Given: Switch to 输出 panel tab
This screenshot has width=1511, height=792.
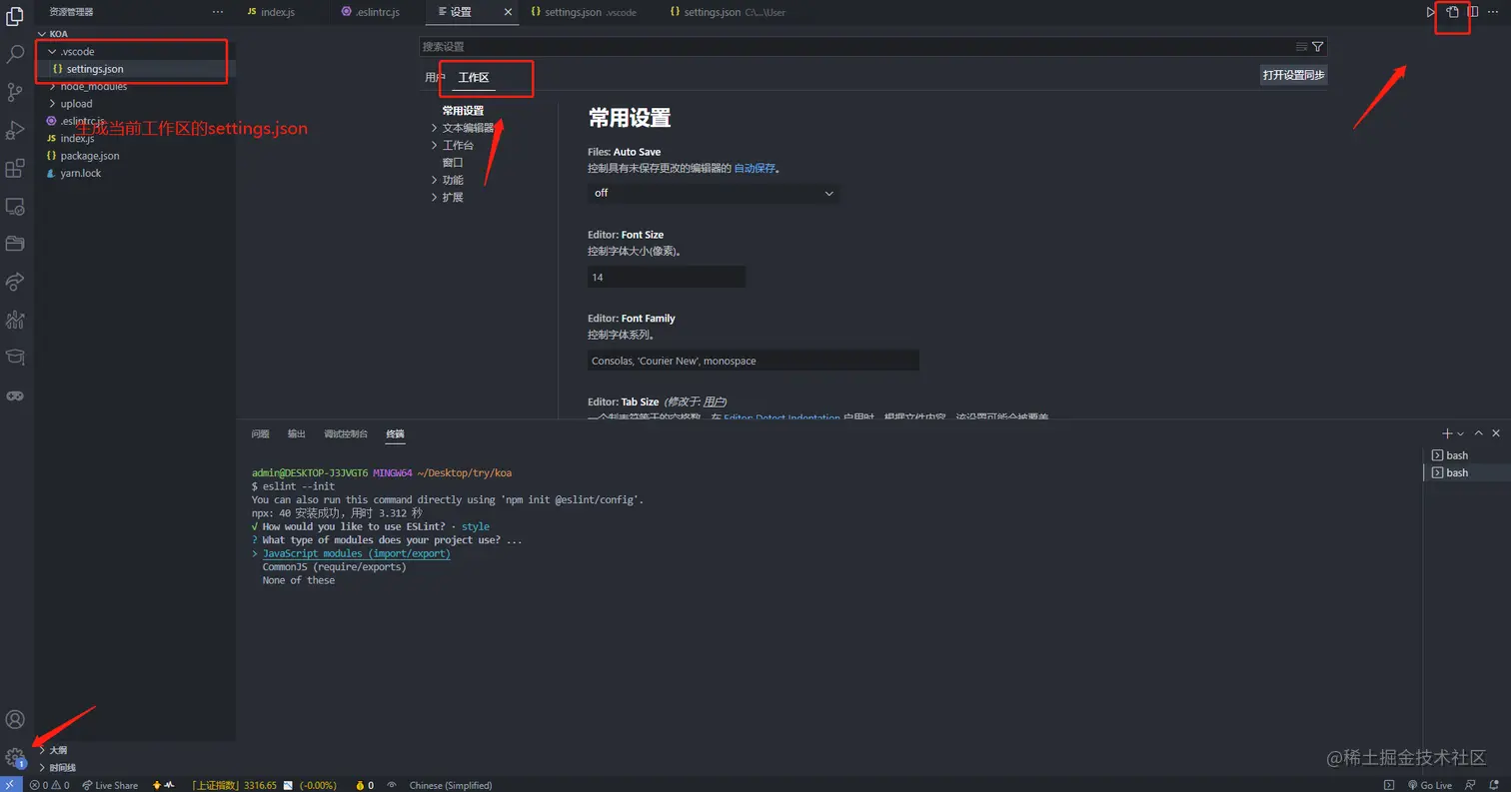Looking at the screenshot, I should click(x=297, y=433).
